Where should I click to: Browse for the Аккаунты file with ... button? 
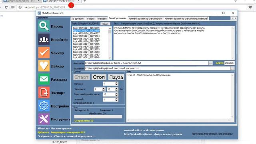point(211,63)
